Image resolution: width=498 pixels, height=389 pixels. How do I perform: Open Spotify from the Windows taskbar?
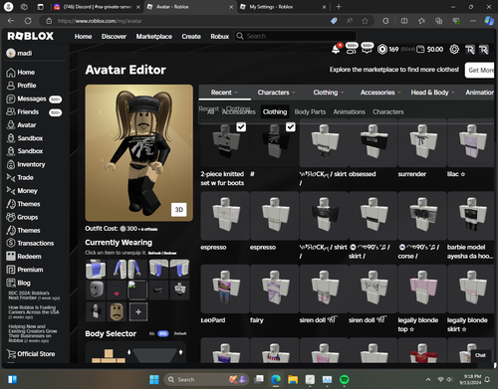[x=345, y=379]
